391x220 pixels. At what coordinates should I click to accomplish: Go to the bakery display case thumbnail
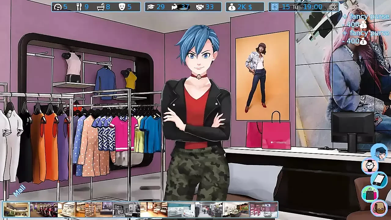tap(71, 210)
